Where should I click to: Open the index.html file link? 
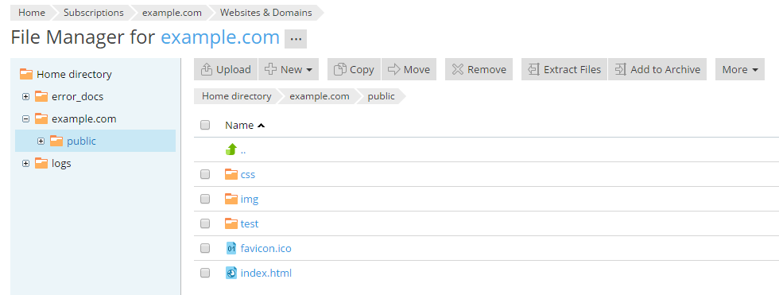coord(265,273)
